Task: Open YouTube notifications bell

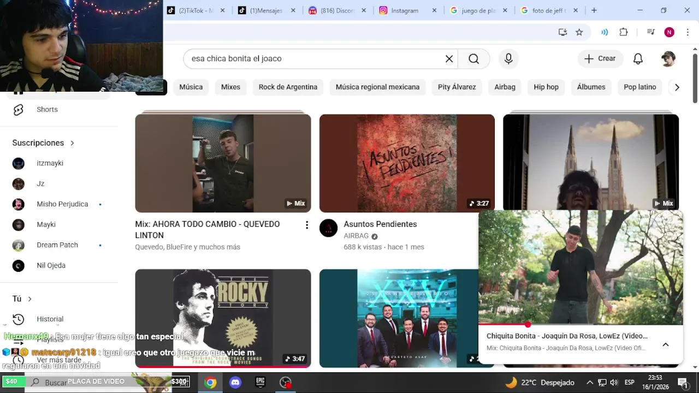Action: pos(638,59)
